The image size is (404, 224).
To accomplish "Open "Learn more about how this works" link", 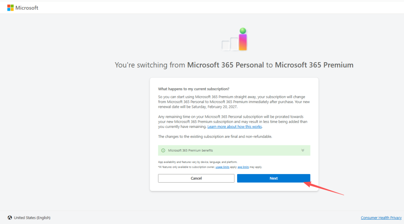I will point(234,127).
